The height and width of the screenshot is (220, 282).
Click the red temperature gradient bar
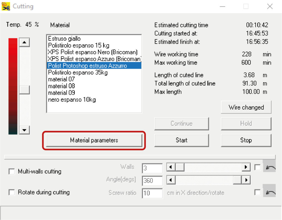(13, 86)
